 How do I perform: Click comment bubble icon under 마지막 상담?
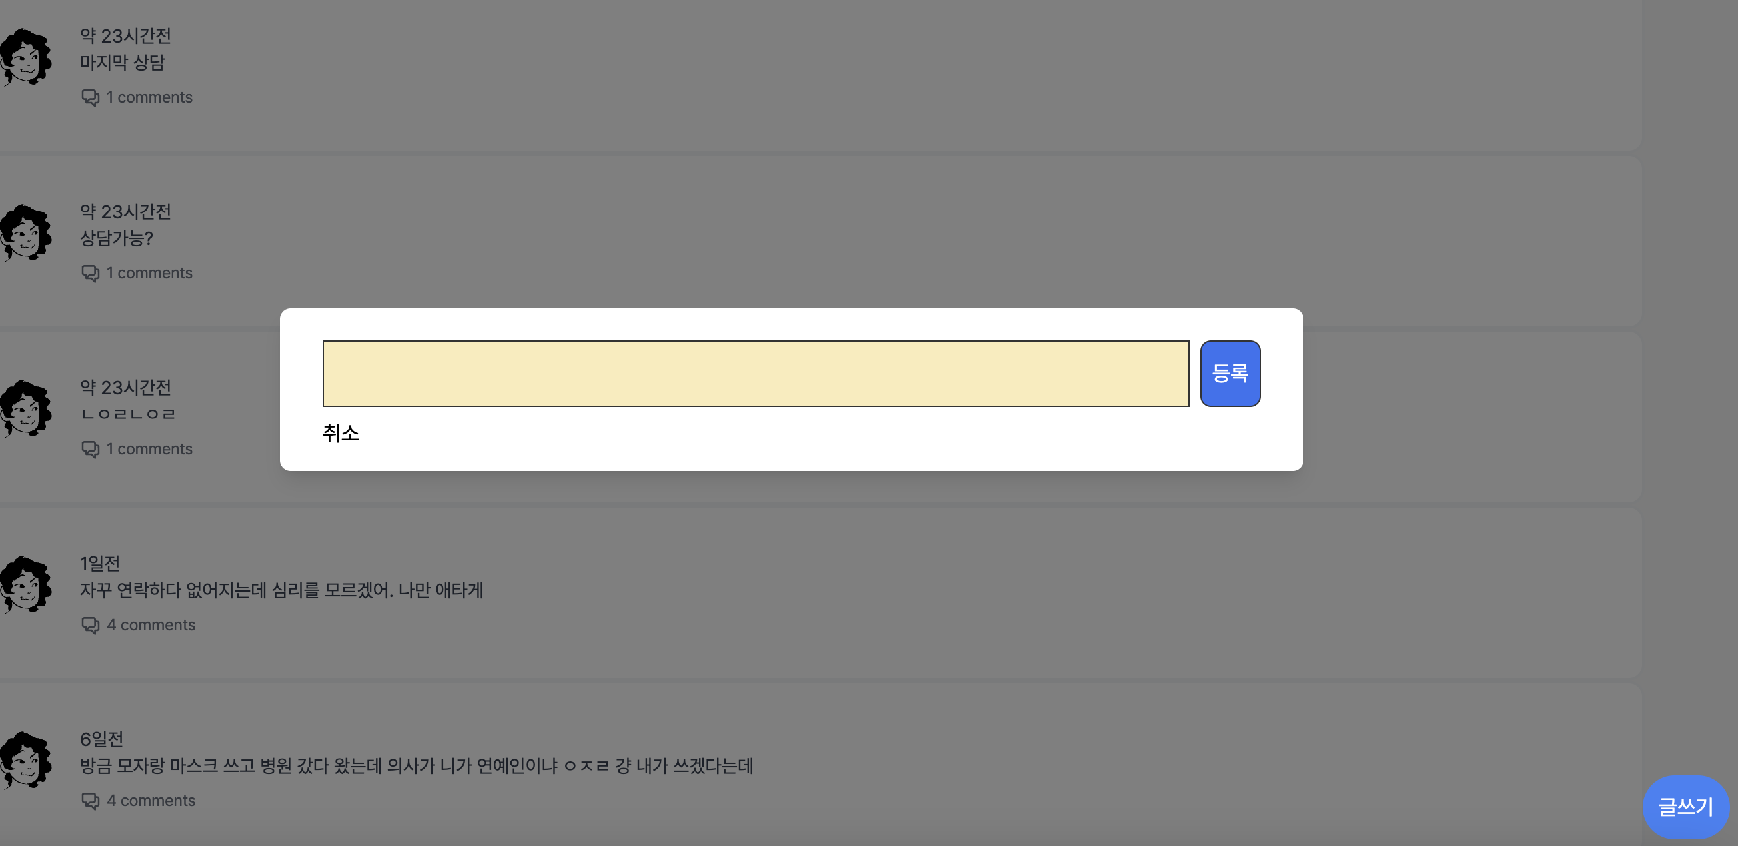[x=90, y=98]
